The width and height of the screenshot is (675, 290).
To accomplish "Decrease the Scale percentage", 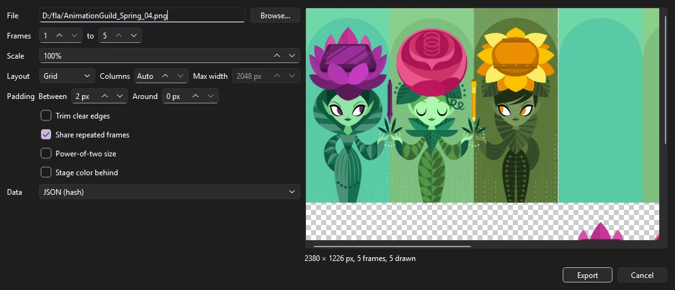I will tap(292, 56).
